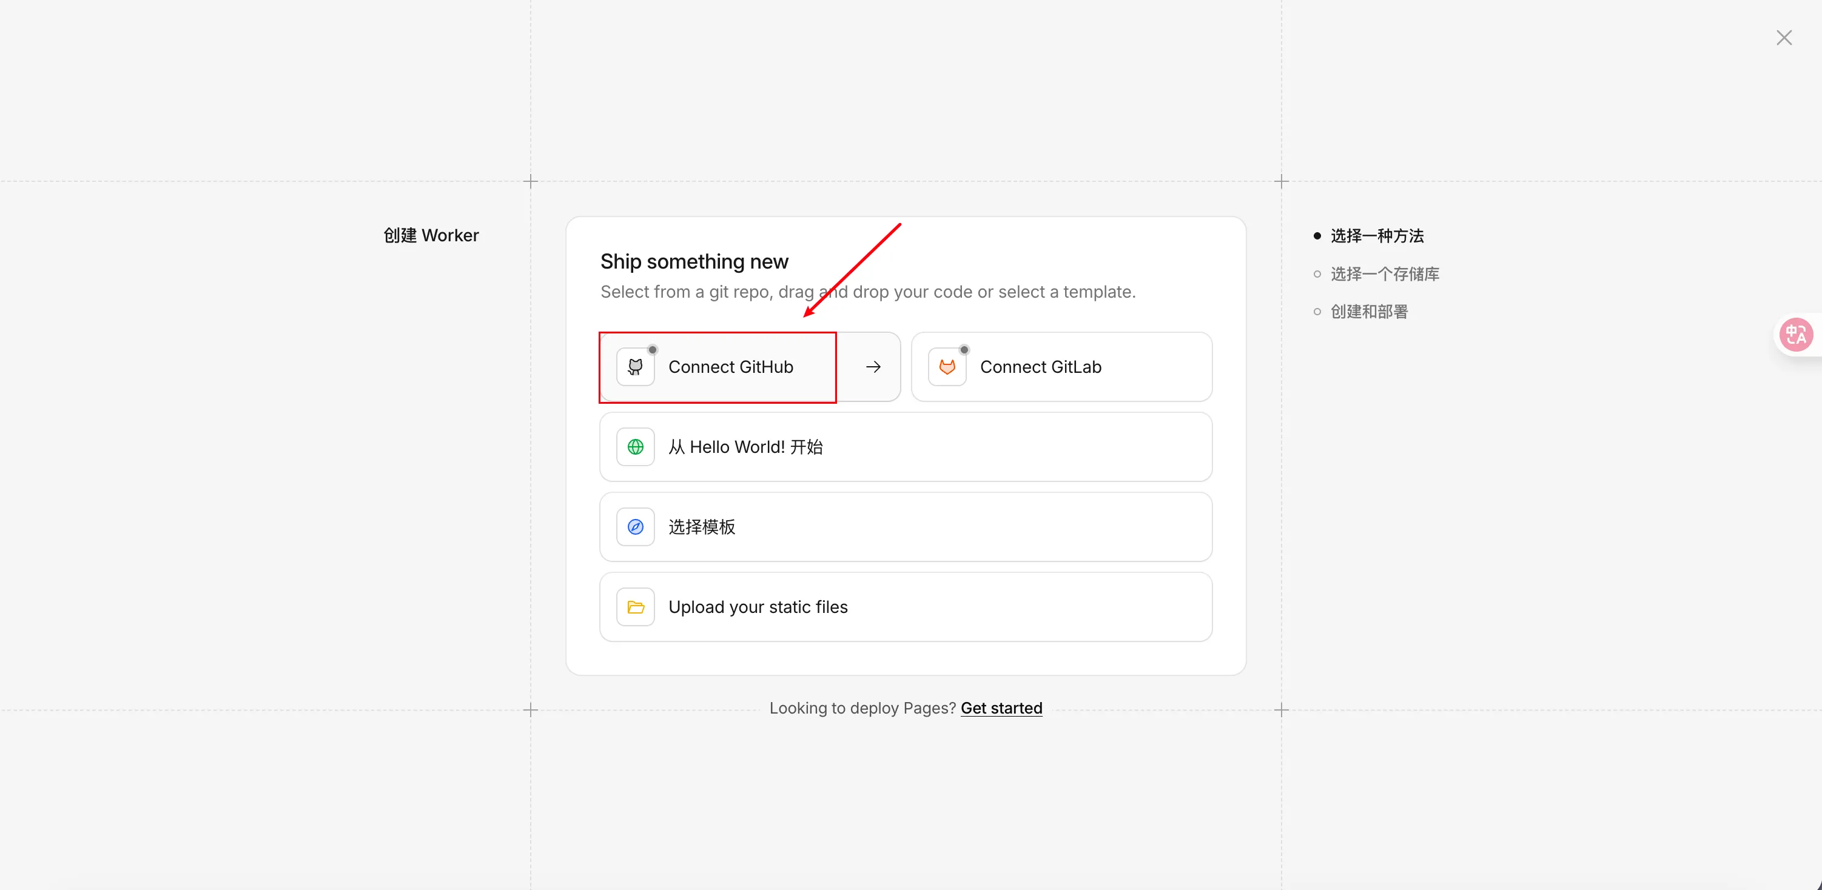The image size is (1822, 890).
Task: Select step 创建和部署 in progress list
Action: click(x=1368, y=312)
